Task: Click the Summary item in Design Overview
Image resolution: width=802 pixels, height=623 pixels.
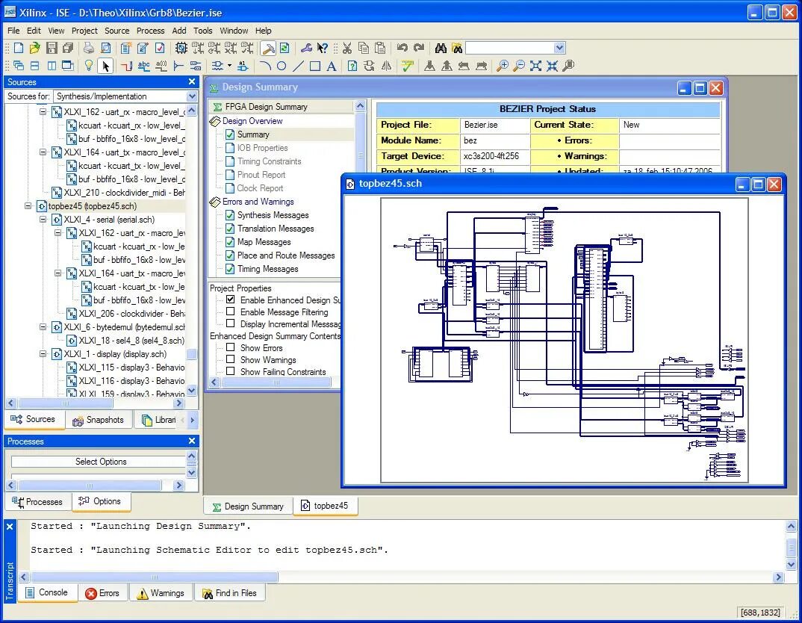Action: 253,134
